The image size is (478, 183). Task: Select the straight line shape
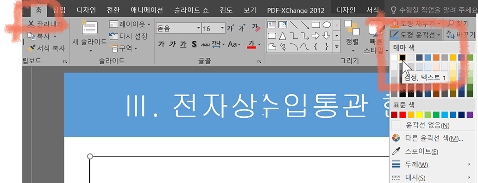(294, 24)
